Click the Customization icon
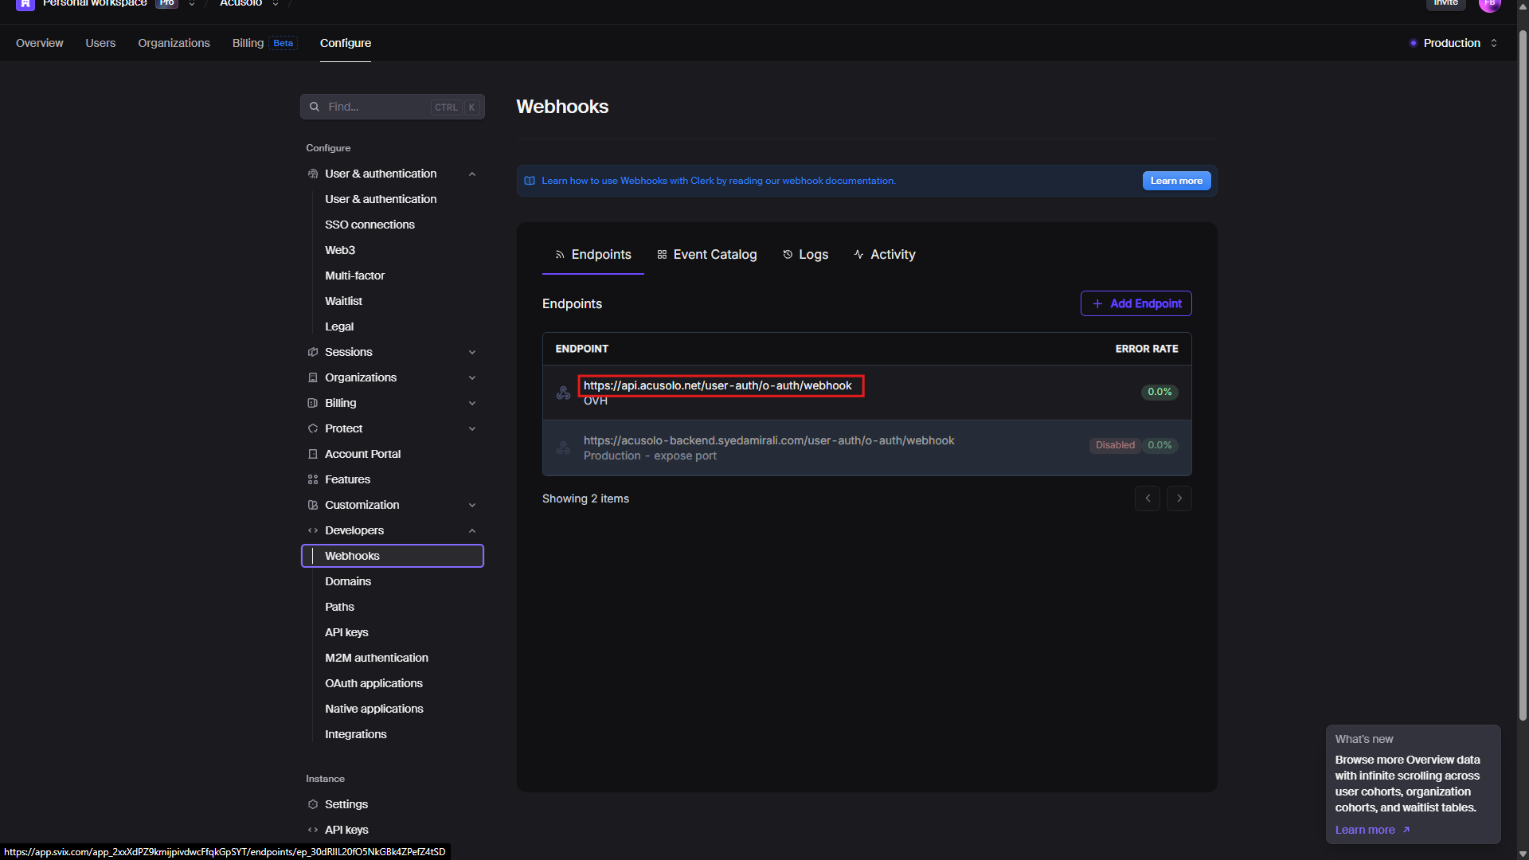The width and height of the screenshot is (1529, 860). click(313, 505)
